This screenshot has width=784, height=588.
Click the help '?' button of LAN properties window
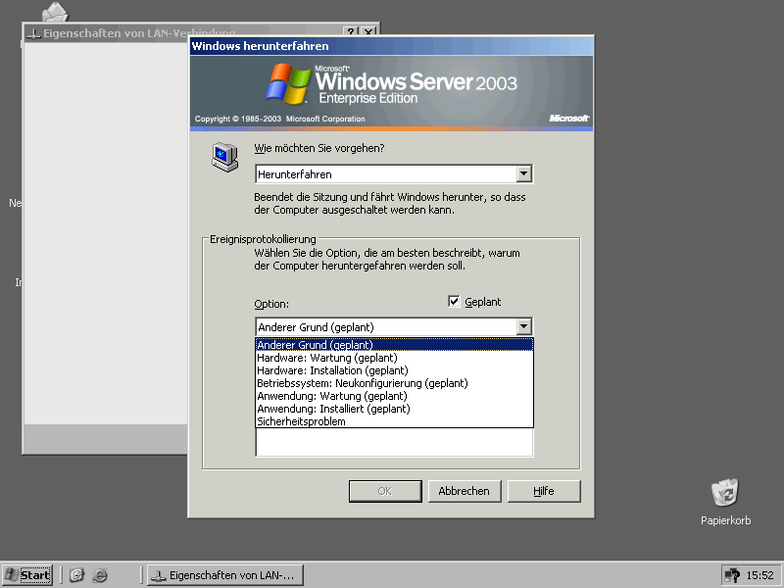tap(351, 32)
